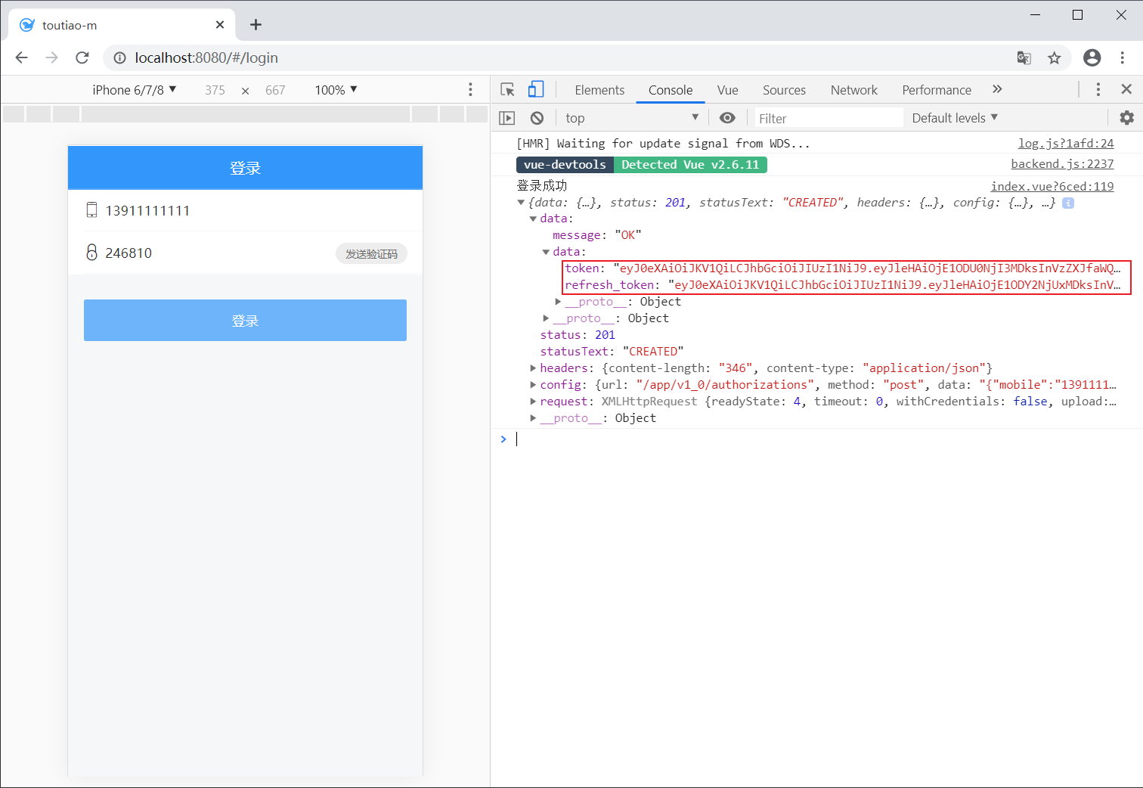
Task: Switch to the Network tab
Action: click(x=853, y=90)
